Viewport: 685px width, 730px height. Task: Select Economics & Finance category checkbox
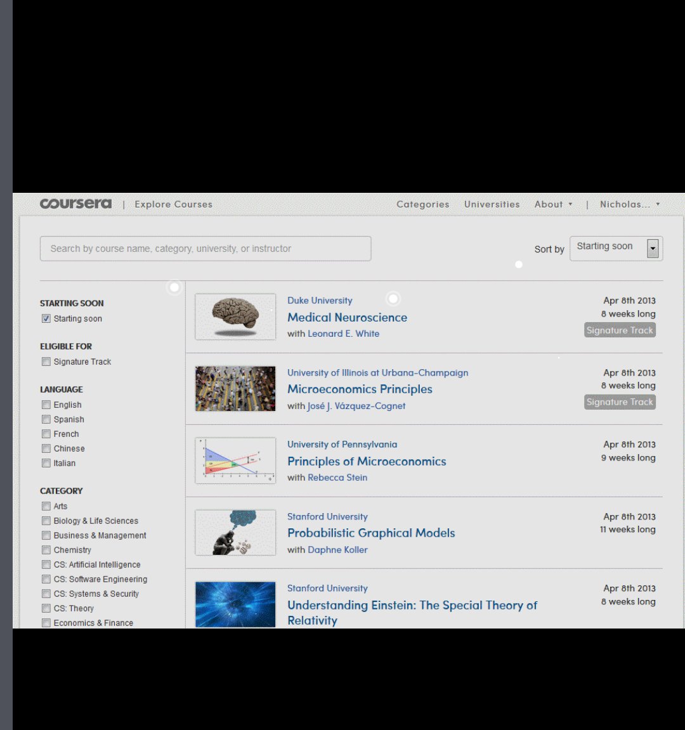point(46,623)
